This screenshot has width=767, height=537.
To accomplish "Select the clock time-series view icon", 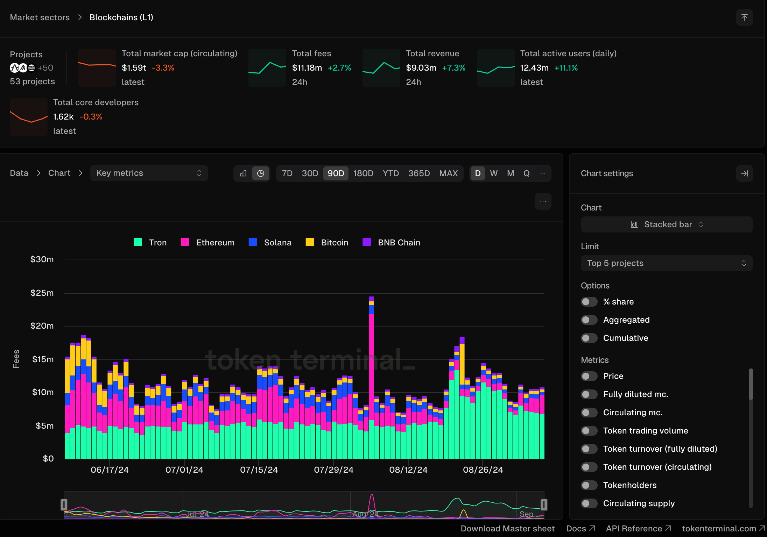I will (261, 173).
